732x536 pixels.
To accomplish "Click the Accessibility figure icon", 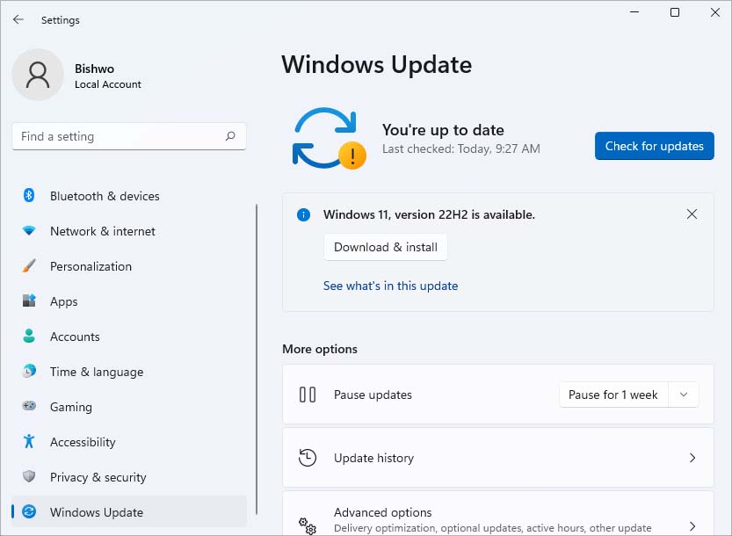I will (x=29, y=442).
